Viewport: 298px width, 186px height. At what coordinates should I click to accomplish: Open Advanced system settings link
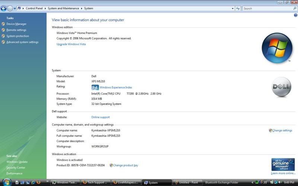coord(22,42)
